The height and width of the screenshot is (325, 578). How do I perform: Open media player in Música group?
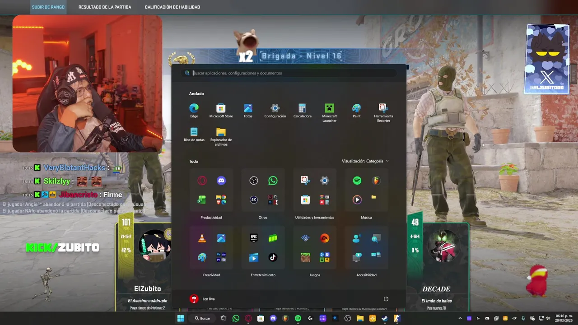(x=357, y=200)
